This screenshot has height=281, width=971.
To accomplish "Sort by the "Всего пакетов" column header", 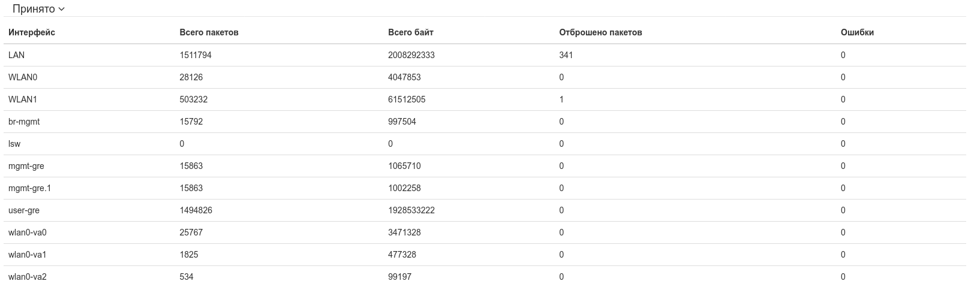I will pyautogui.click(x=209, y=32).
